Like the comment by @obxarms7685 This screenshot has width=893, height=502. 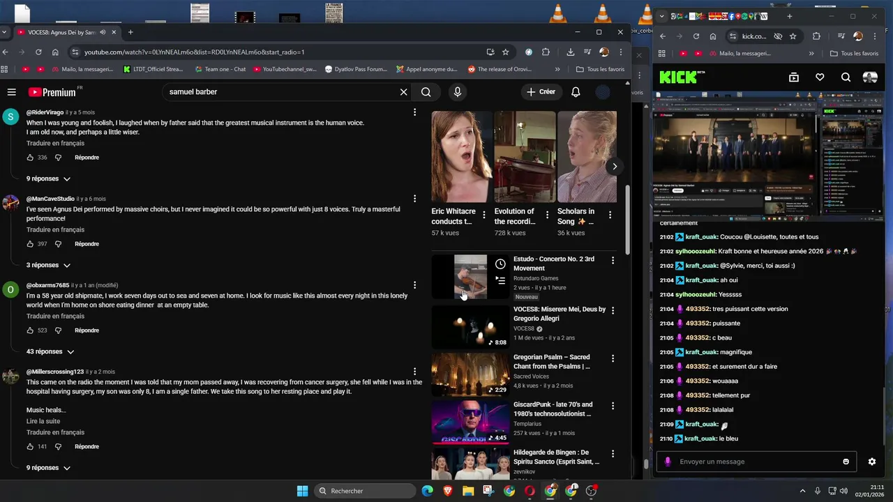(30, 330)
